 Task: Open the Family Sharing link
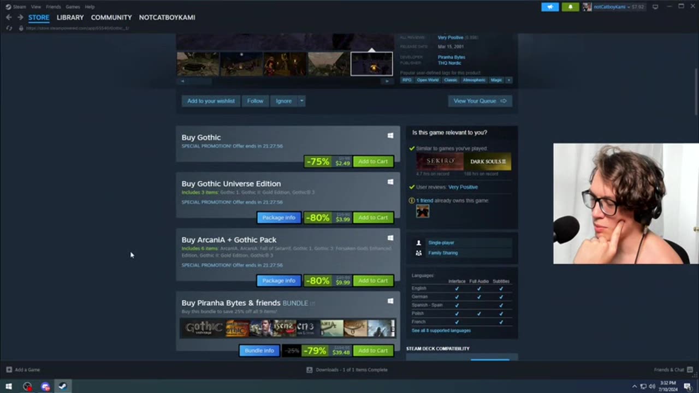point(443,253)
